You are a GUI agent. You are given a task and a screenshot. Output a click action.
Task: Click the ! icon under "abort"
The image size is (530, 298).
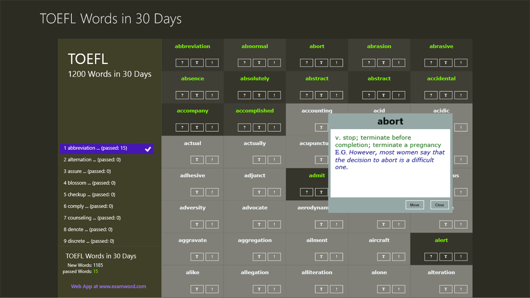(336, 62)
